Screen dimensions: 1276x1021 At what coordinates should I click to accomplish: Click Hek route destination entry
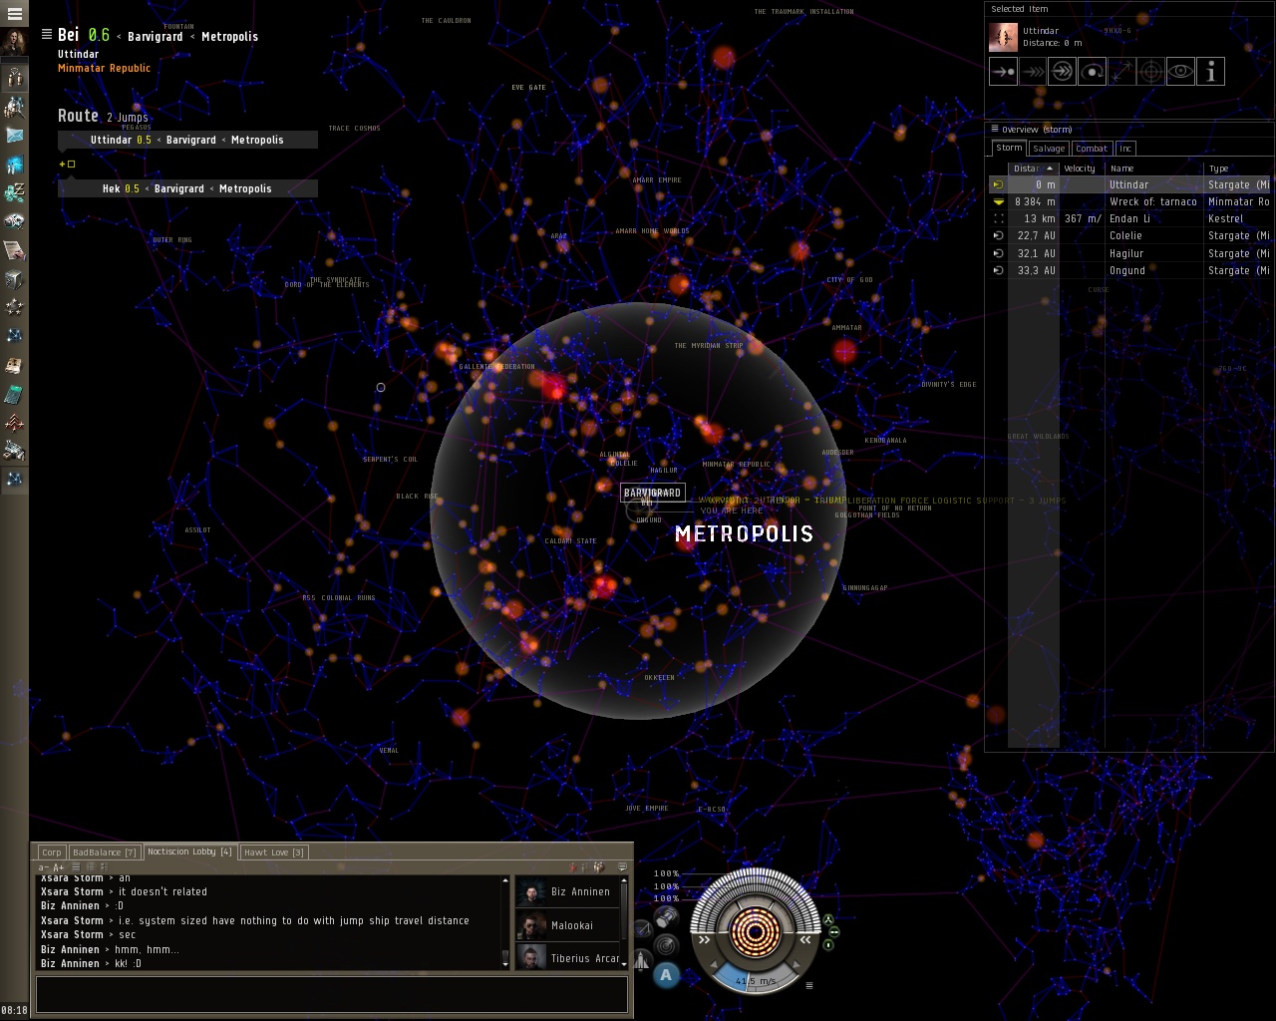187,188
